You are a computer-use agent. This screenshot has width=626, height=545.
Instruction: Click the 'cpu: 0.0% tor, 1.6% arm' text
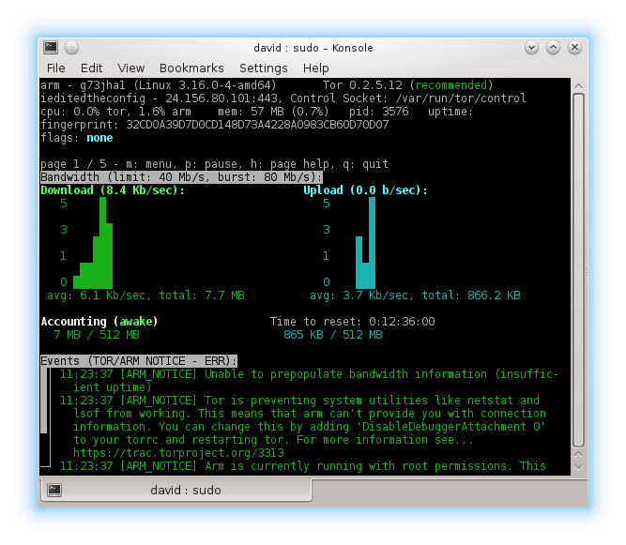pyautogui.click(x=115, y=112)
